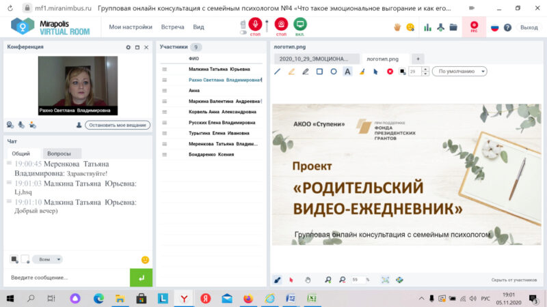
Task: Click the Выход exit button
Action: [x=529, y=27]
